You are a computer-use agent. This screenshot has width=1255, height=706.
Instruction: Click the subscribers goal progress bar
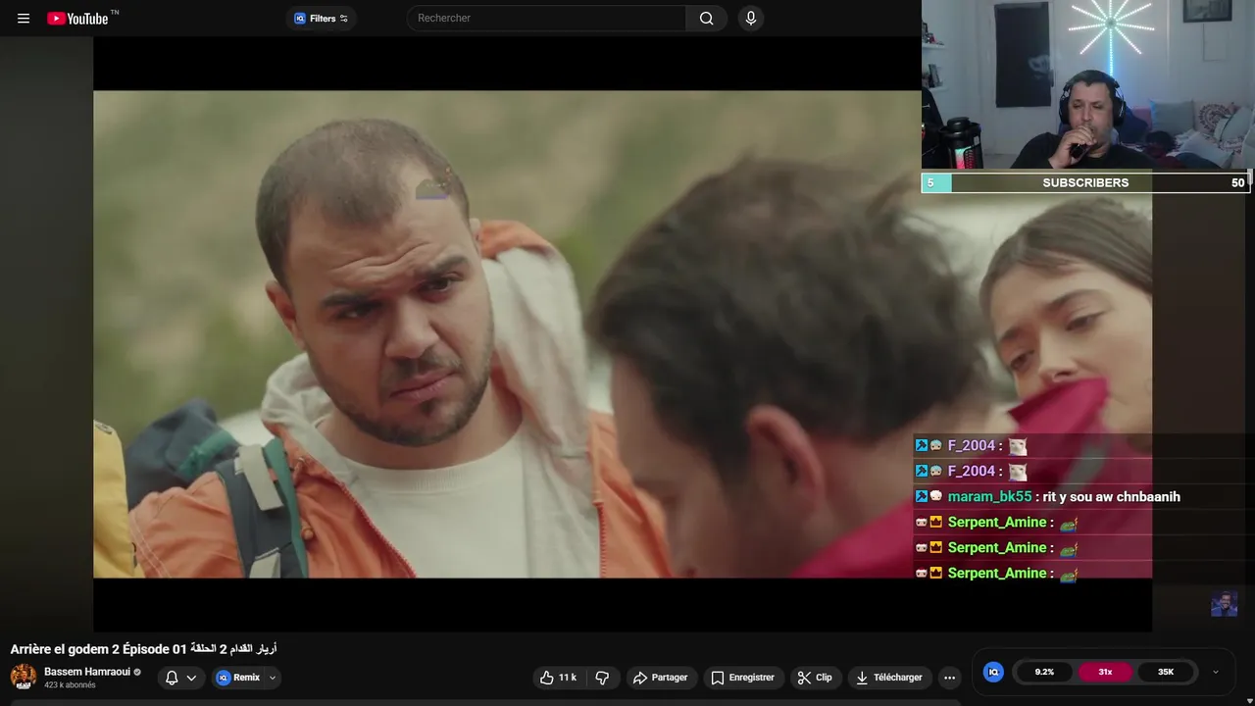1085,182
